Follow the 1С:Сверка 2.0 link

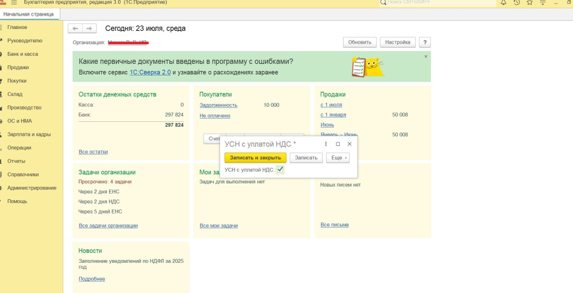[x=150, y=72]
